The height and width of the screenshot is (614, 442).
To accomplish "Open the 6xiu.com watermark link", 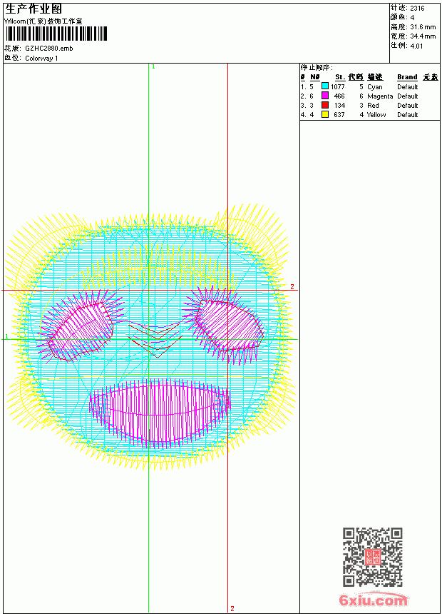I will [373, 600].
